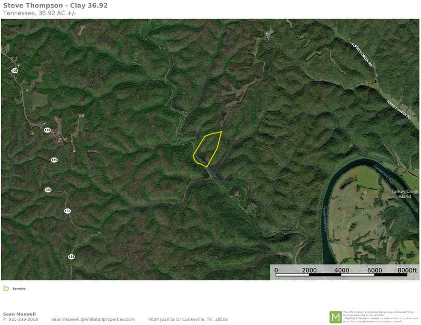Click the phone number 931-239-2008
Viewport: 421px width, 325px height.
23,319
